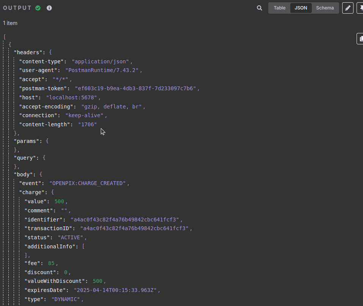
Task: Click the green success checkmark icon
Action: point(38,8)
